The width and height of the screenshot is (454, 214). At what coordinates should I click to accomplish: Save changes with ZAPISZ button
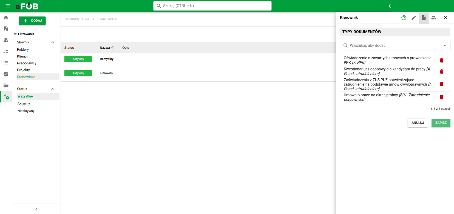click(441, 123)
